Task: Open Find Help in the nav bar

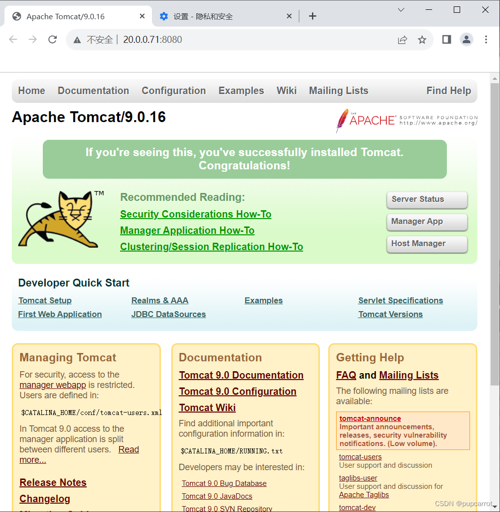Action: click(x=448, y=91)
